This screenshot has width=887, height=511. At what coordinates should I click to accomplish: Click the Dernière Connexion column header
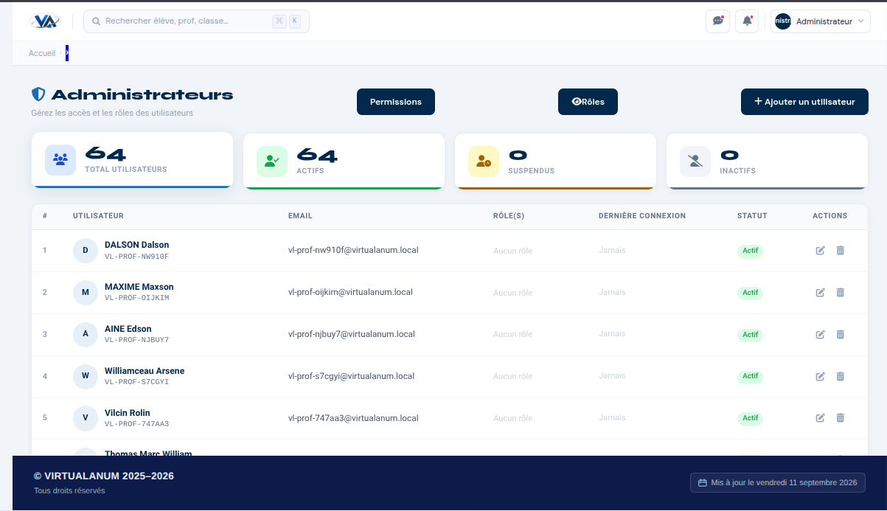point(642,216)
